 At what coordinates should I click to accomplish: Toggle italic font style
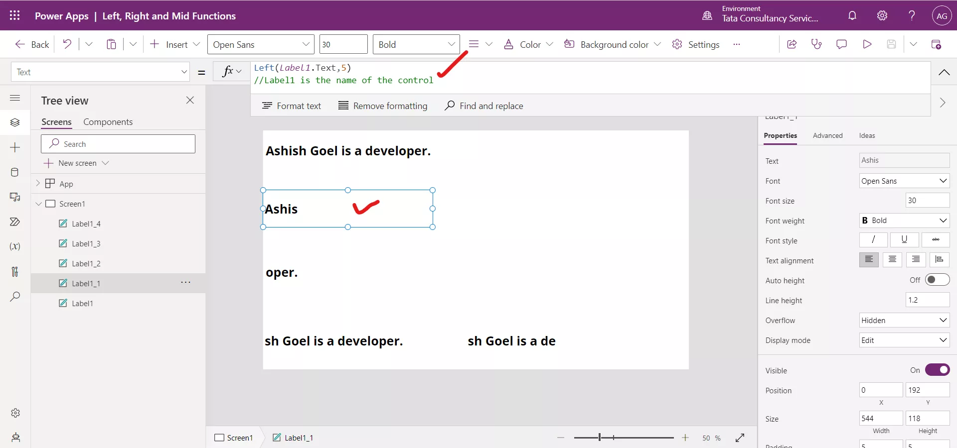pos(873,240)
